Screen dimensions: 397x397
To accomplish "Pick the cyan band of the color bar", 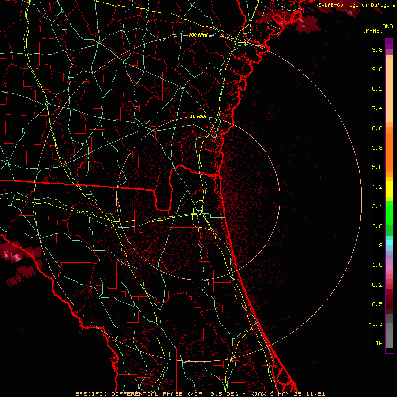I will 390,243.
